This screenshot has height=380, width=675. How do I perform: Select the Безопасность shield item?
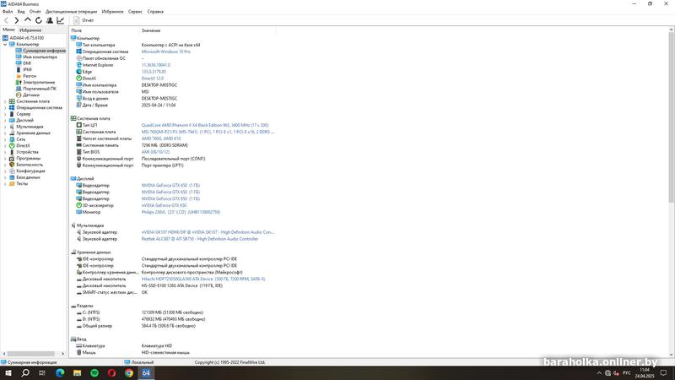click(x=26, y=165)
